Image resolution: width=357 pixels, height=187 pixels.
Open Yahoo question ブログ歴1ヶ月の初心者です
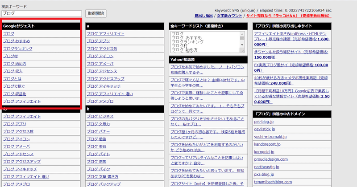(208, 134)
